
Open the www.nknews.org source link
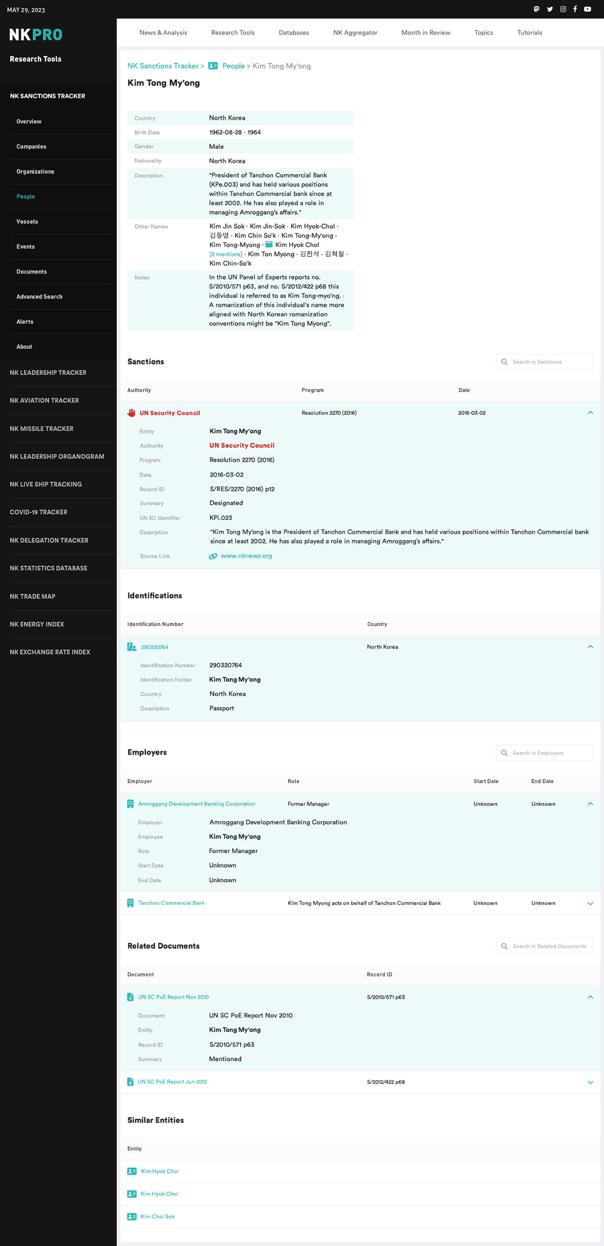click(x=246, y=556)
